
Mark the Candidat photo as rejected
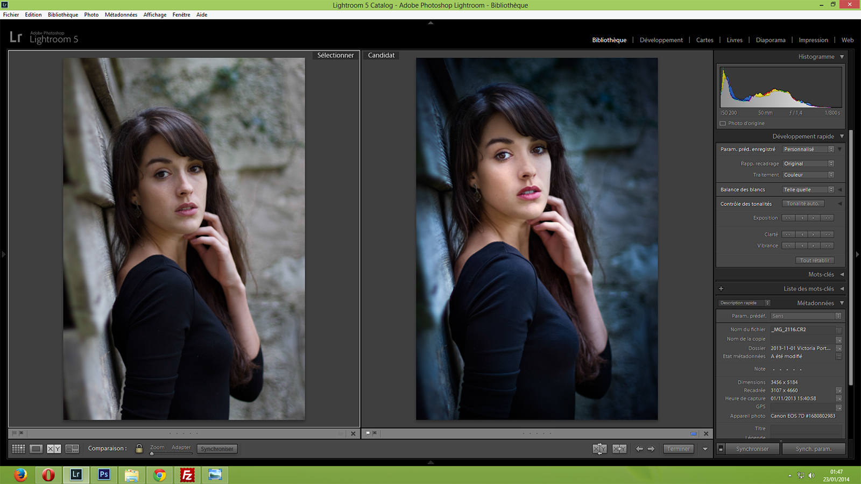pos(375,433)
